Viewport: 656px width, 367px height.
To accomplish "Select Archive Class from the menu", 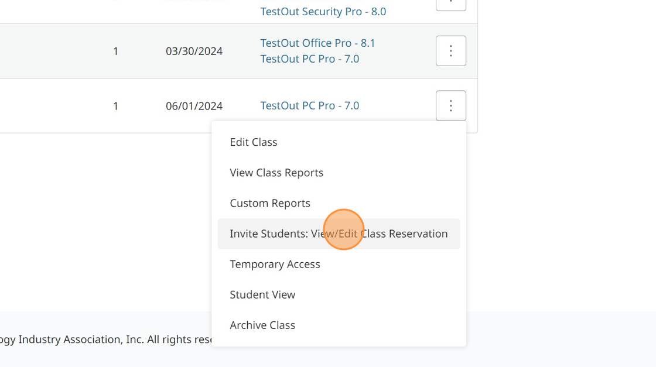I will (262, 325).
